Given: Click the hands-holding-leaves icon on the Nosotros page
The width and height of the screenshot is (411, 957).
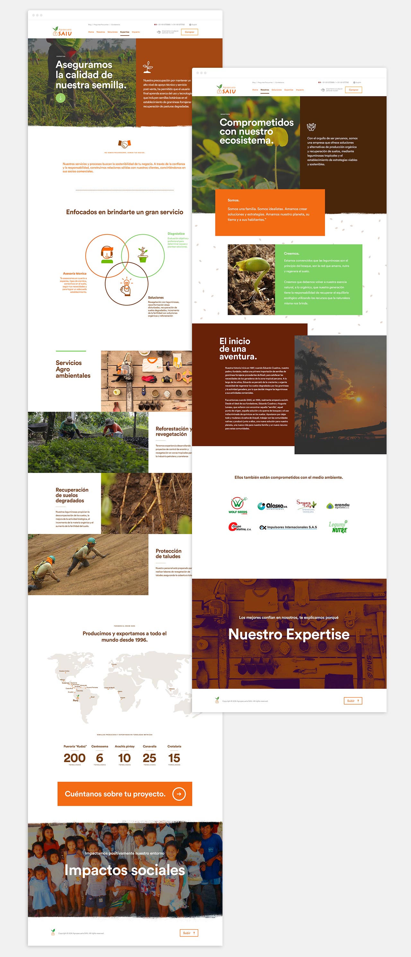Looking at the screenshot, I should (311, 127).
